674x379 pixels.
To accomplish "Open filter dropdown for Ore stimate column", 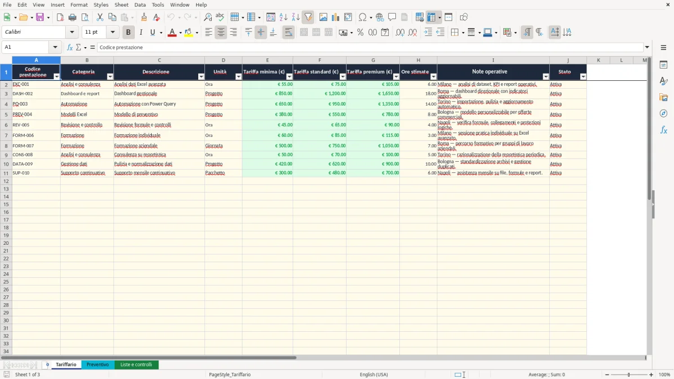I will 434,76.
